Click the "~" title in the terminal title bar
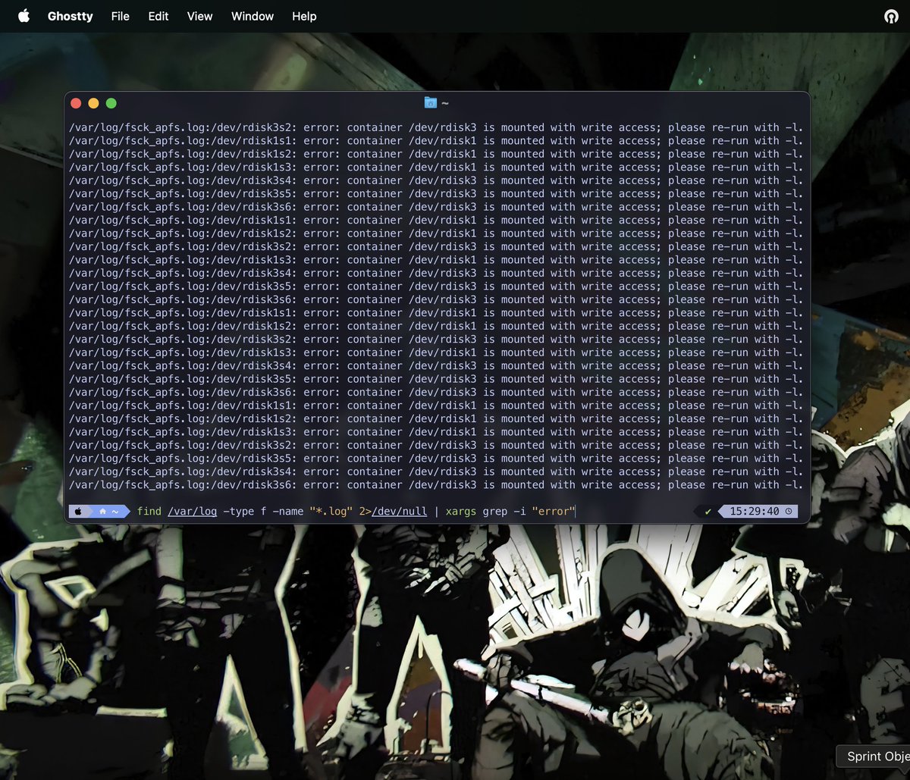The height and width of the screenshot is (780, 910). [x=444, y=103]
